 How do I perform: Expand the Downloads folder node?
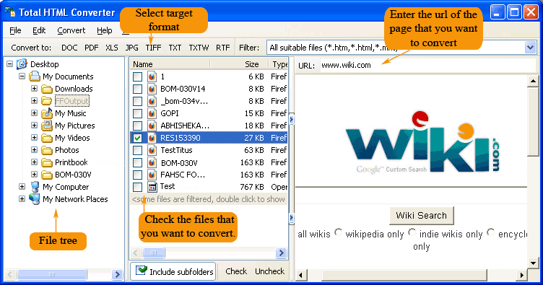pyautogui.click(x=34, y=89)
